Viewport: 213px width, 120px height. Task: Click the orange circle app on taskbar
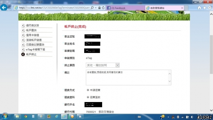pyautogui.click(x=72, y=116)
